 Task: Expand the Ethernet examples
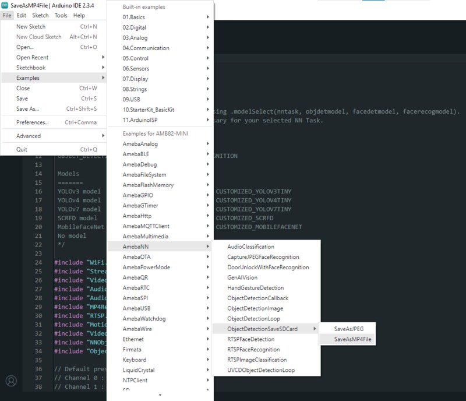[x=160, y=339]
